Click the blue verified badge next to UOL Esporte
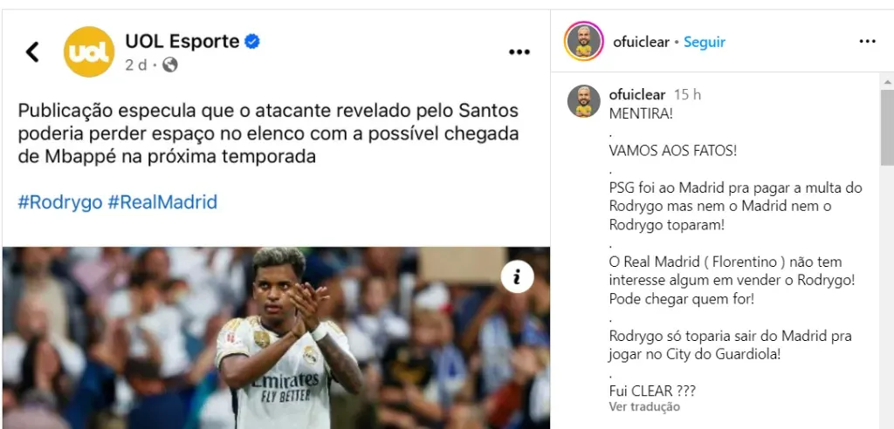 point(252,42)
